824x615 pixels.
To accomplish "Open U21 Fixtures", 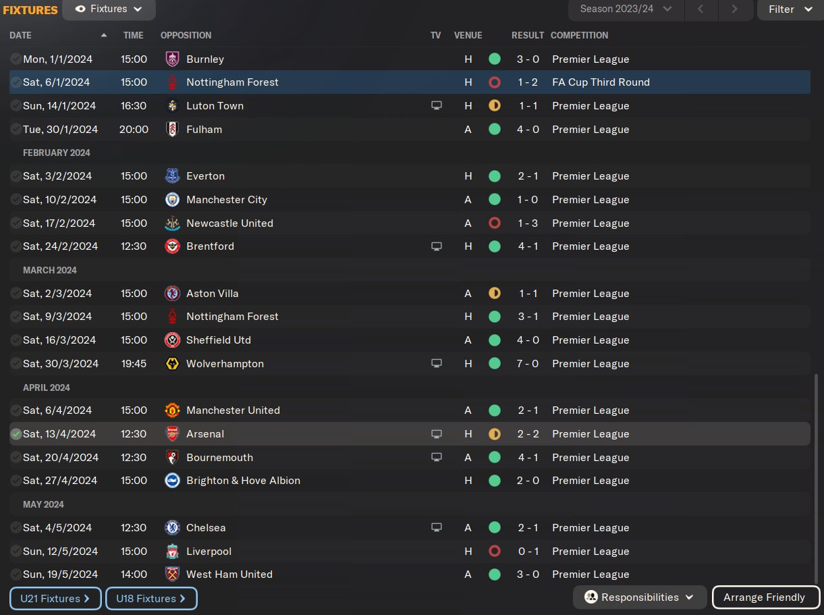I will pyautogui.click(x=55, y=599).
